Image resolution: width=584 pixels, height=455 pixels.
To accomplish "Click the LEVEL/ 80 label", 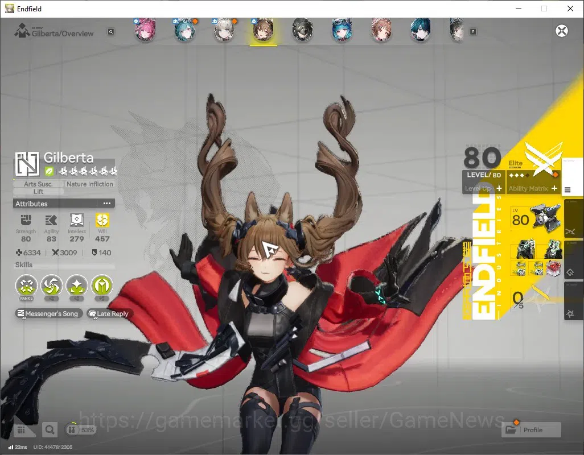I will [x=484, y=175].
